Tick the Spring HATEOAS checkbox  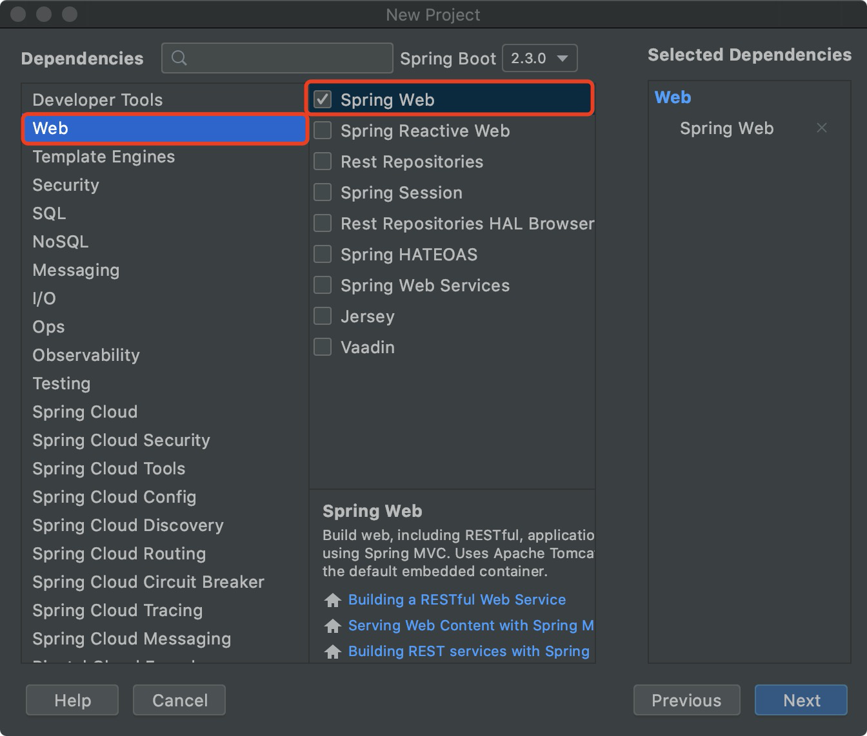click(323, 254)
